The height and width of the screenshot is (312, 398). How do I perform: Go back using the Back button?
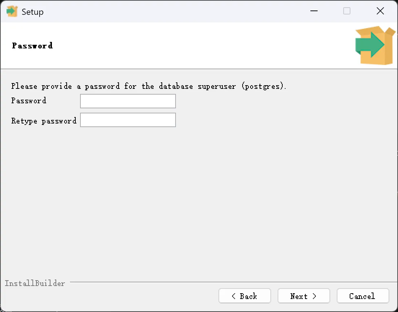tap(245, 296)
